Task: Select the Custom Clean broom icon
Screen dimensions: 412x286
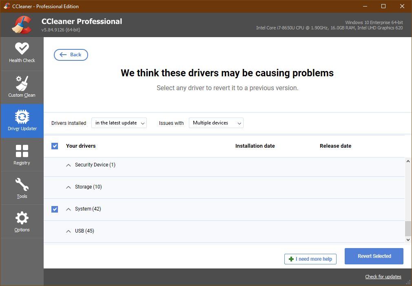Action: [x=22, y=83]
